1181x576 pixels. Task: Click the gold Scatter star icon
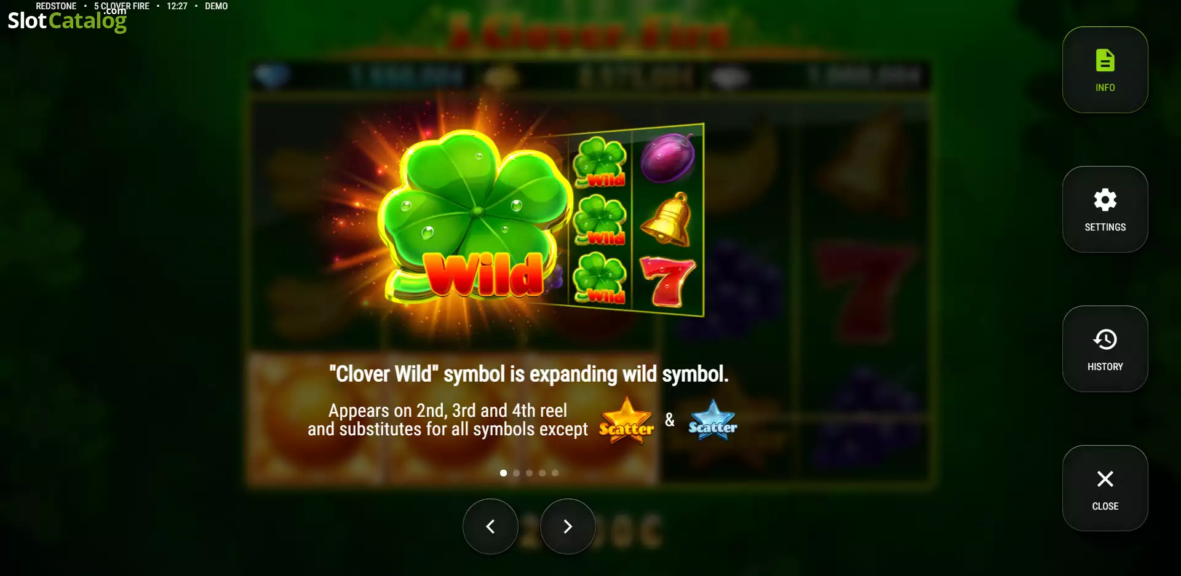pyautogui.click(x=626, y=420)
